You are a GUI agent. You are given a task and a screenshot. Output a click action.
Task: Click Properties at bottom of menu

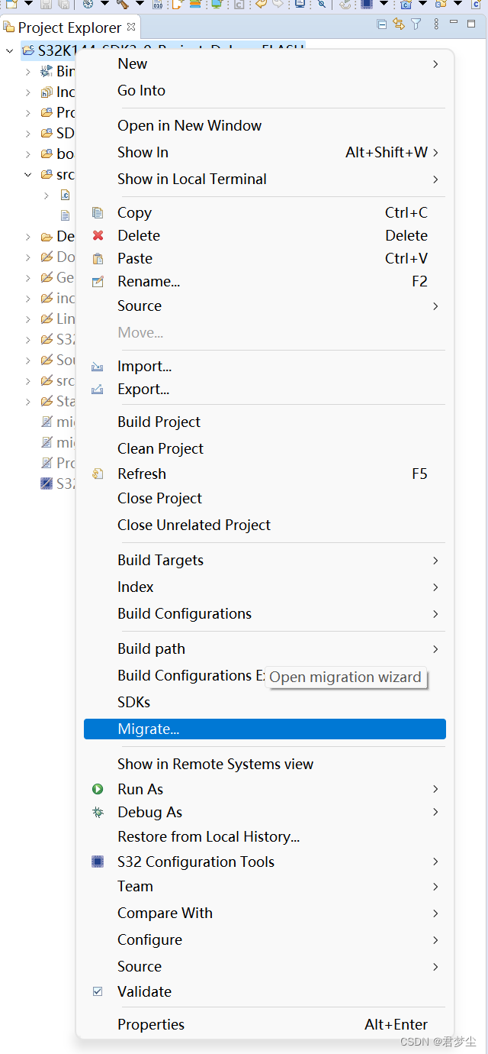point(151,1024)
